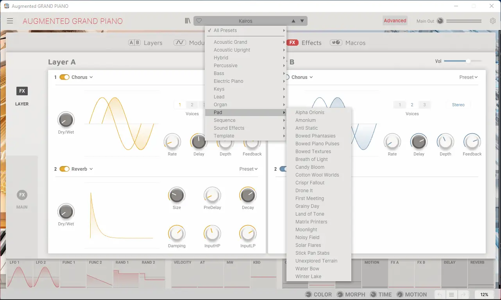Click the Reverb PreDelay knob
501x300 pixels.
coord(212,195)
